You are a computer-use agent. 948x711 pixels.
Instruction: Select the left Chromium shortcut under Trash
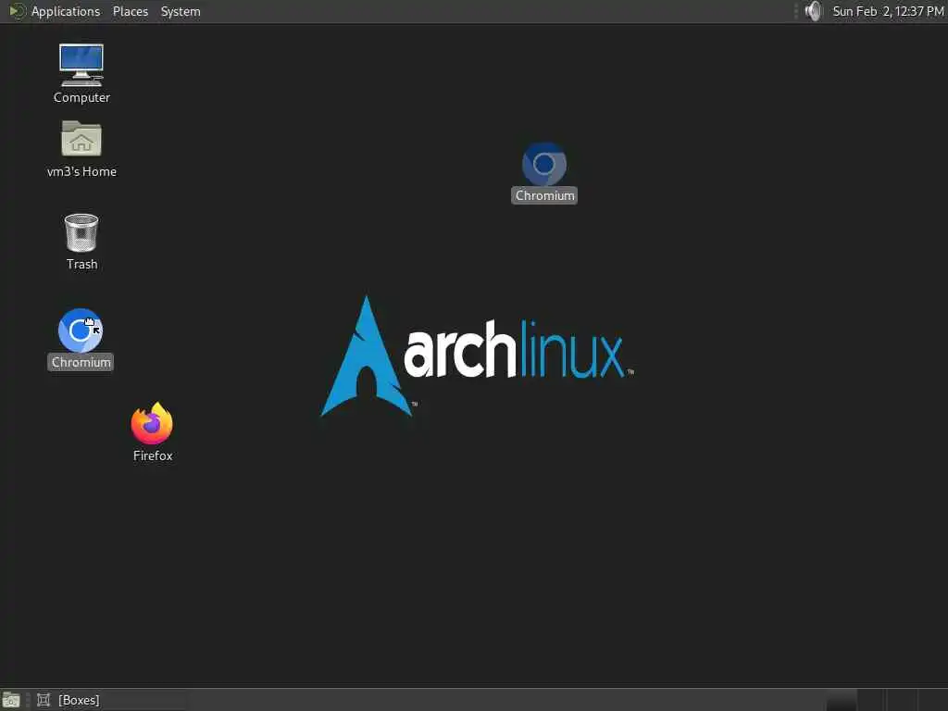[81, 331]
